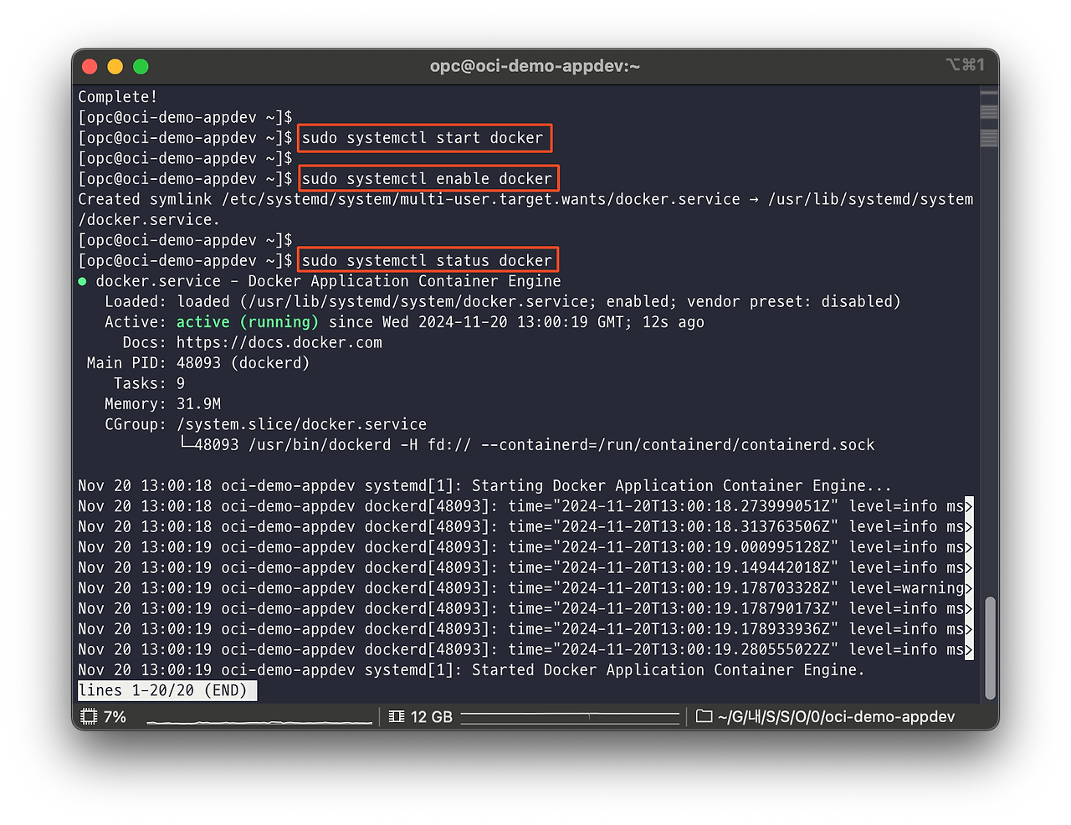Screen dimensions: 1071x825
Task: Click the 'sudo systemctl enable docker' command
Action: tap(427, 179)
